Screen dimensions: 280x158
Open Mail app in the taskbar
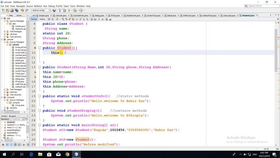click(x=58, y=154)
